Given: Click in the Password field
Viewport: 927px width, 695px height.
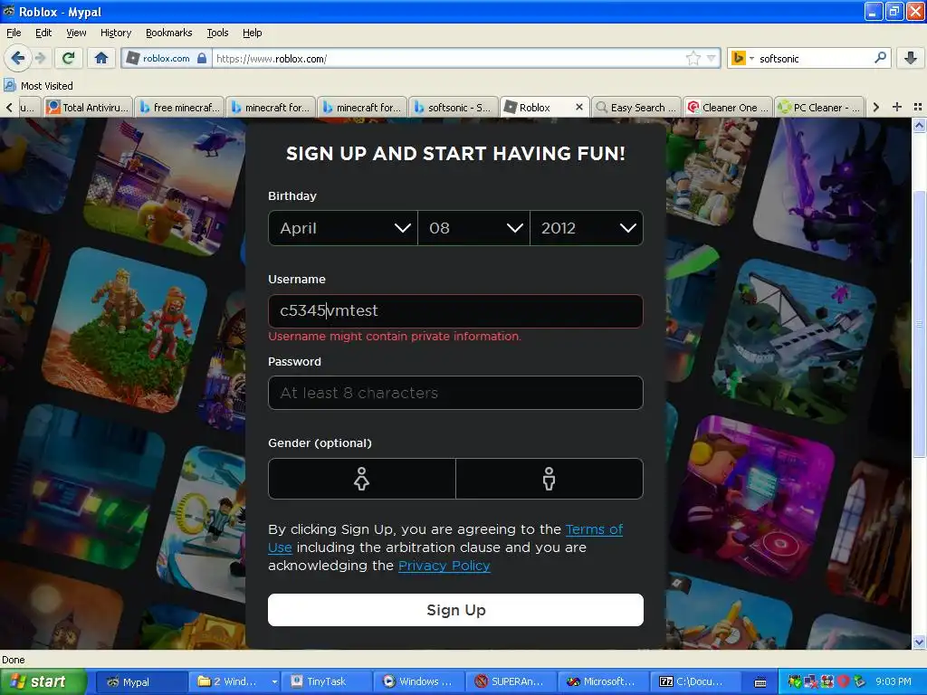Looking at the screenshot, I should point(455,393).
